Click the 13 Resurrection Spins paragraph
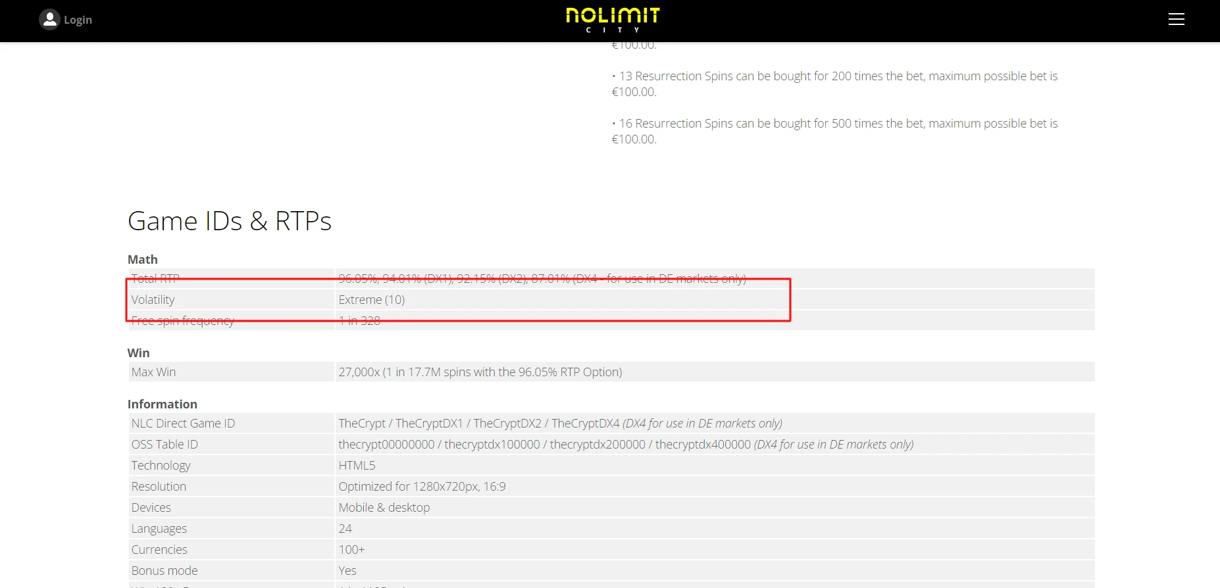1220x588 pixels. pos(834,84)
